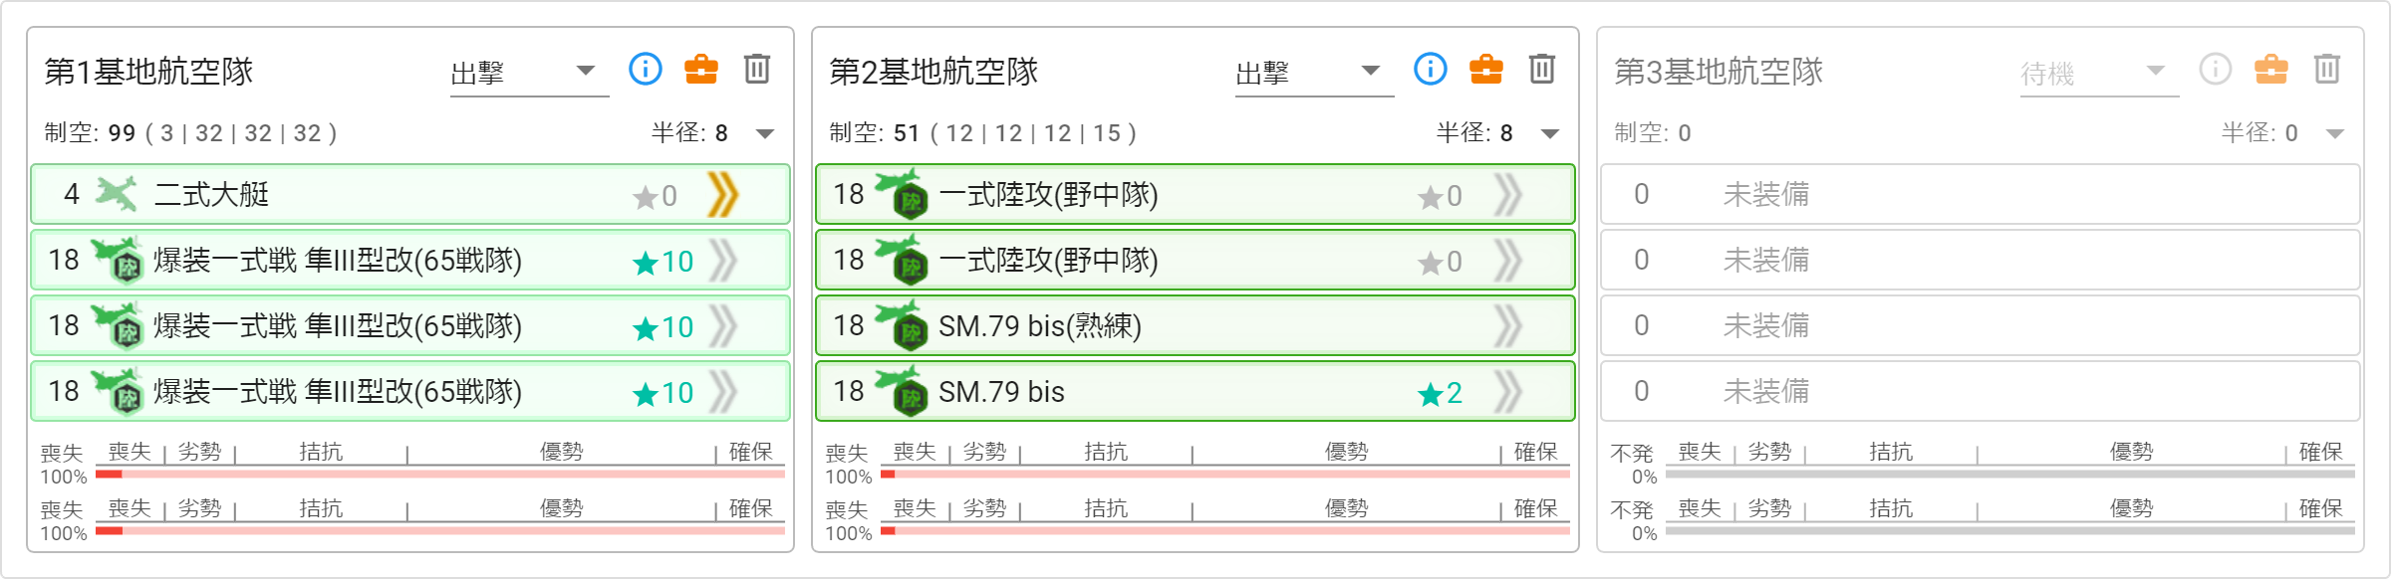Click plane count 18 on SM.79 bis
The image size is (2391, 579).
click(x=849, y=392)
